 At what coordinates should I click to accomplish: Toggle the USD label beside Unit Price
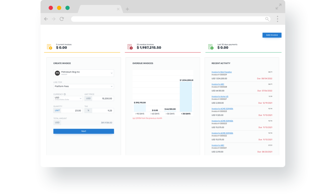(x=88, y=98)
